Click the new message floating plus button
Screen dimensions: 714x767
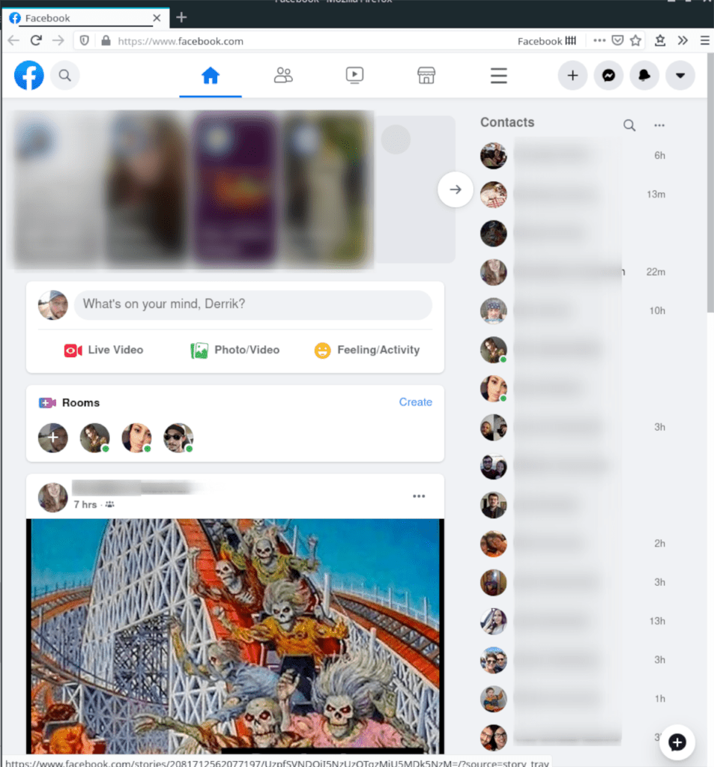tap(677, 742)
